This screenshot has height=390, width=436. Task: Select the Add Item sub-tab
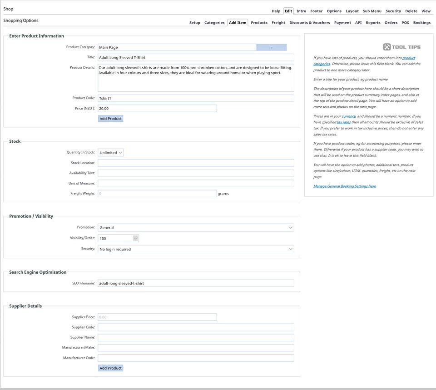(238, 23)
